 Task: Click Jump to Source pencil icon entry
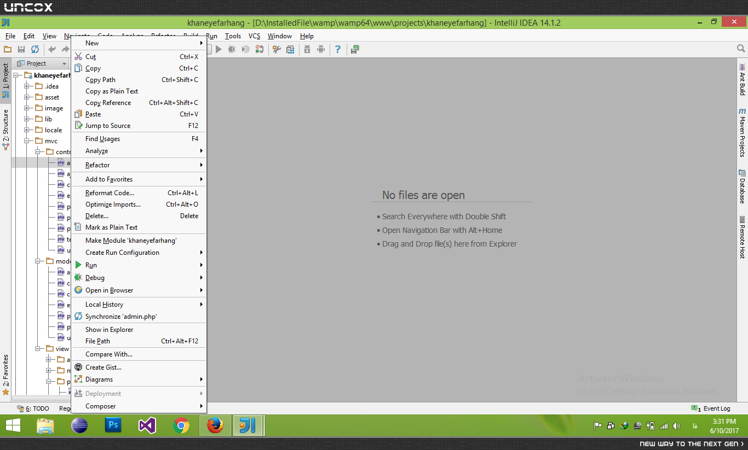(x=139, y=126)
